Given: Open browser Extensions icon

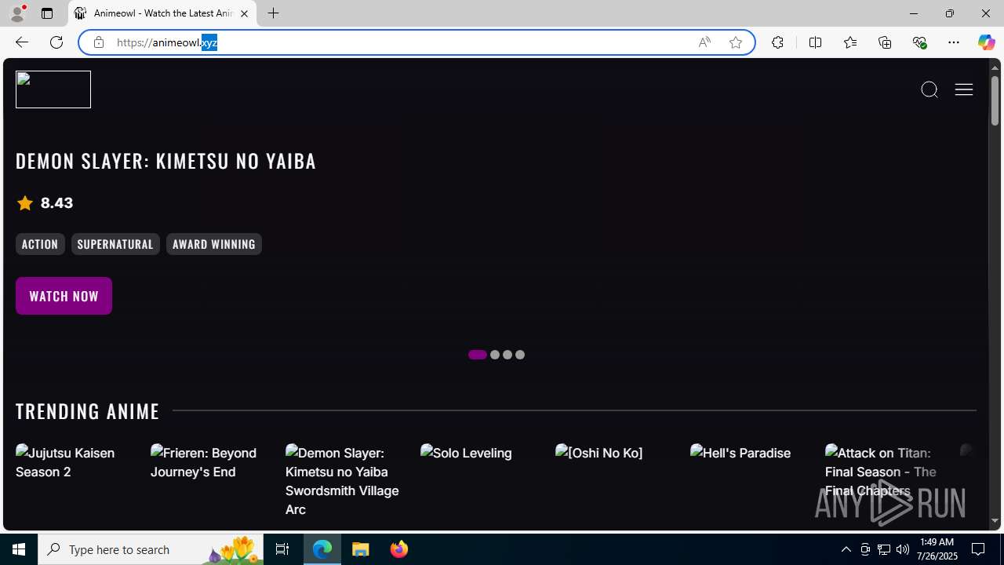Looking at the screenshot, I should [777, 42].
